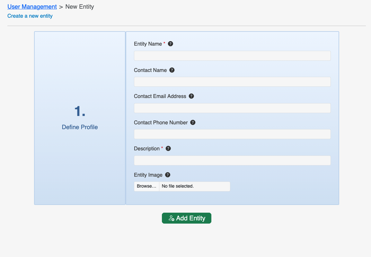The width and height of the screenshot is (371, 257).
Task: Show help for Contact Phone Number
Action: click(x=193, y=122)
